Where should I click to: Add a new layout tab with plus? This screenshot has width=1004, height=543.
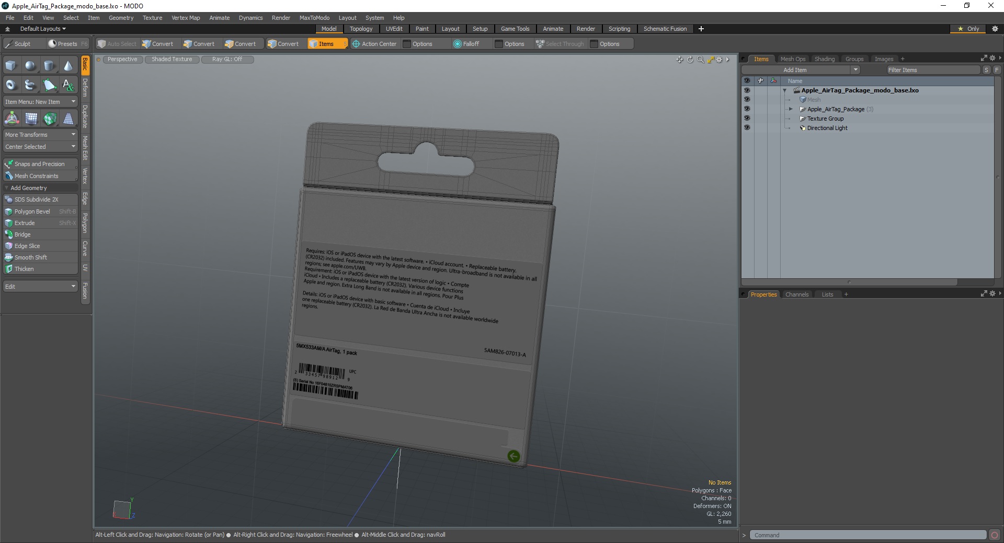pos(701,29)
